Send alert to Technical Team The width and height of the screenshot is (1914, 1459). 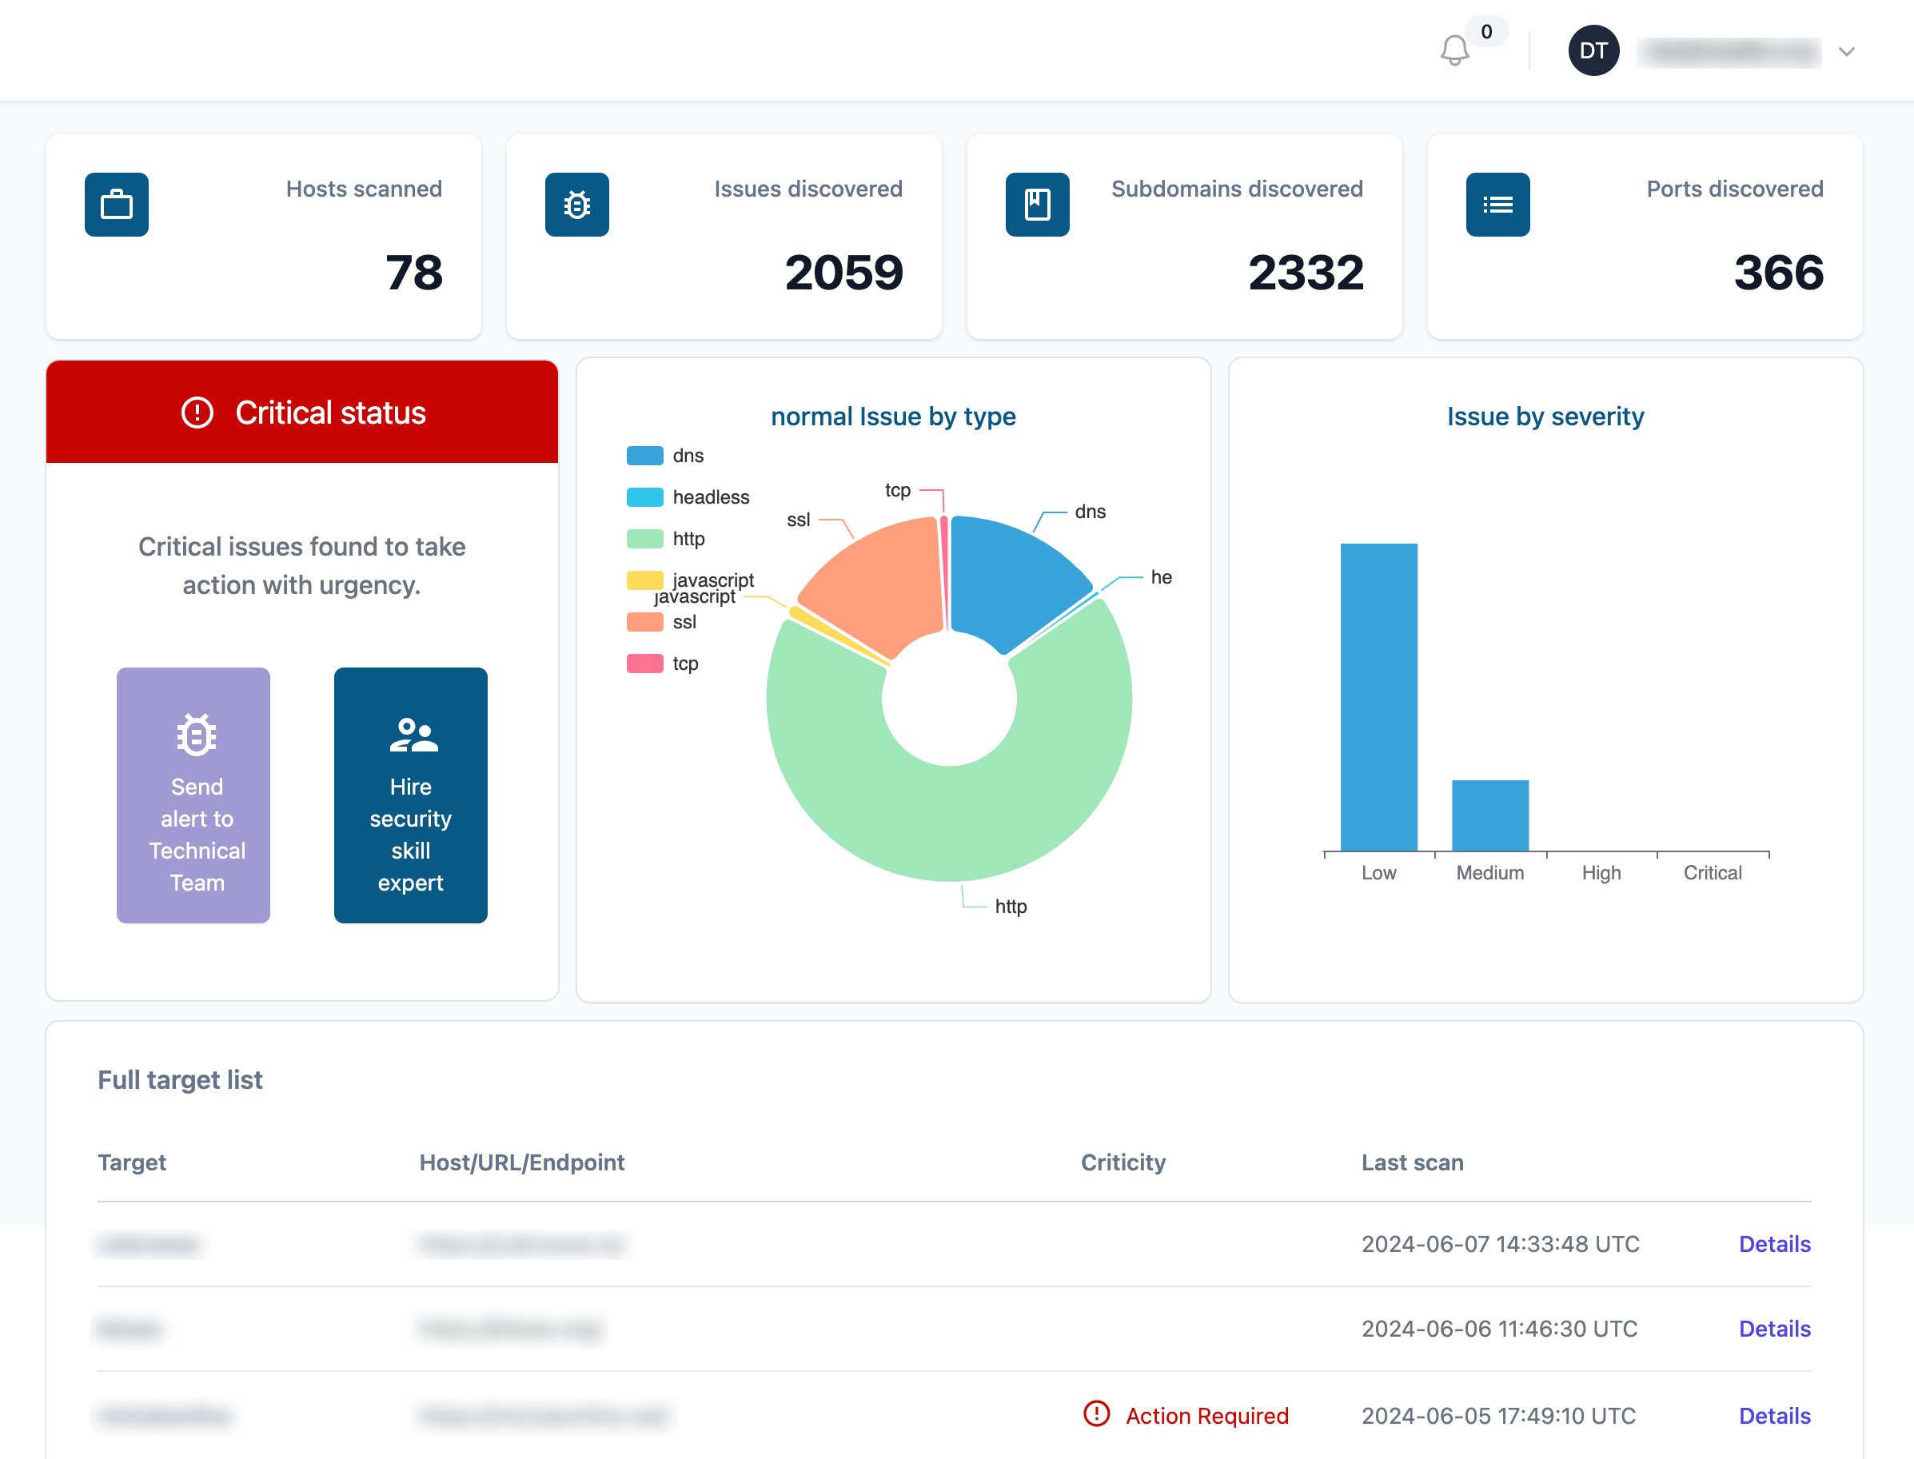(193, 795)
